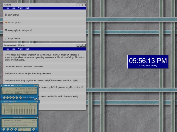Click the box icon beside snorlax project
Screen dimensions: 177x132
6,22
